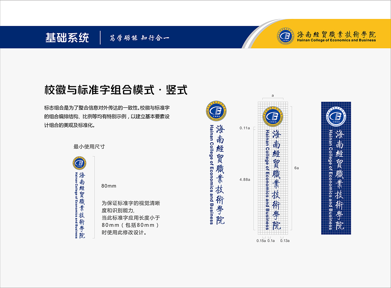Image resolution: width=391 pixels, height=288 pixels.
Task: Click the white calligraphy on the blue panel
Action: click(x=340, y=179)
